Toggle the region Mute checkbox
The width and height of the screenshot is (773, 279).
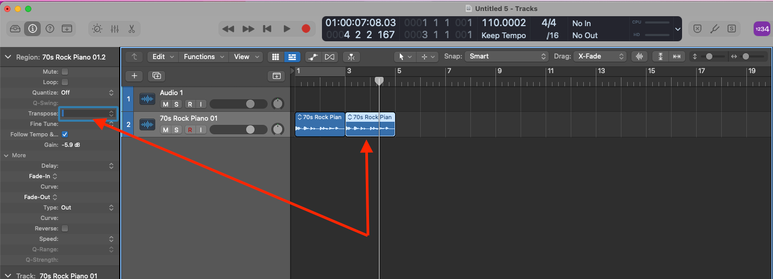coord(65,72)
